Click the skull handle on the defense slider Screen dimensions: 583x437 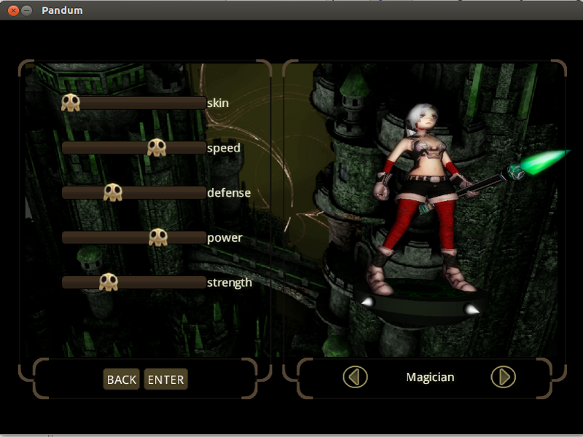click(112, 192)
